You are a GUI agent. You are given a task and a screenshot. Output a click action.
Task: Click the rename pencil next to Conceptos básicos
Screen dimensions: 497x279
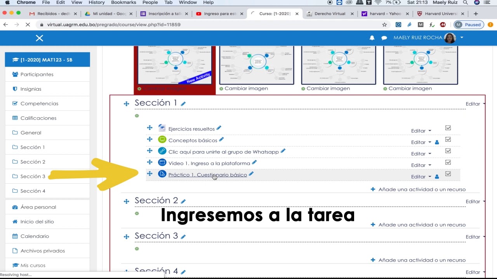point(221,139)
